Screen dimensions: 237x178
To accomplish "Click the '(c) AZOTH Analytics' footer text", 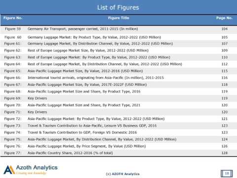I will coord(122,174).
